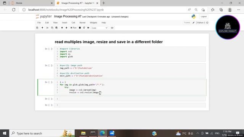
Task: Rename notebook title Image Processing #7
Action: coord(68,16)
